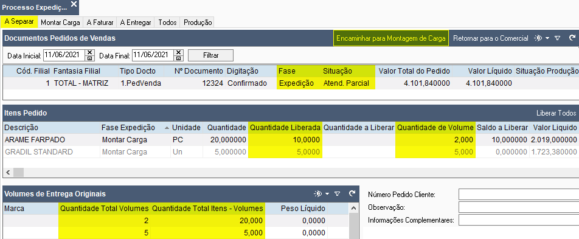Click the Expedição phase cell
This screenshot has width=579, height=239.
299,83
